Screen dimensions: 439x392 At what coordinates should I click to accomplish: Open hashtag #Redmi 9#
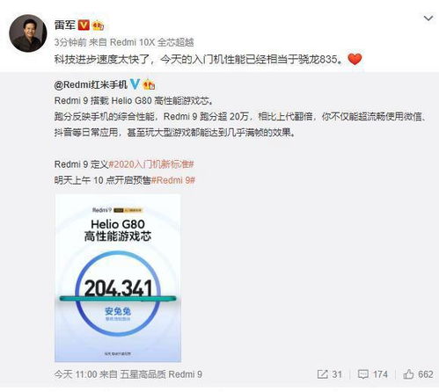tap(173, 180)
